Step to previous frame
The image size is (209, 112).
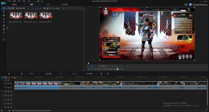[95, 69]
